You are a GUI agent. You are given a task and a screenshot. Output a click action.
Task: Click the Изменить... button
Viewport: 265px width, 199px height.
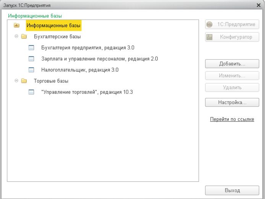232,75
